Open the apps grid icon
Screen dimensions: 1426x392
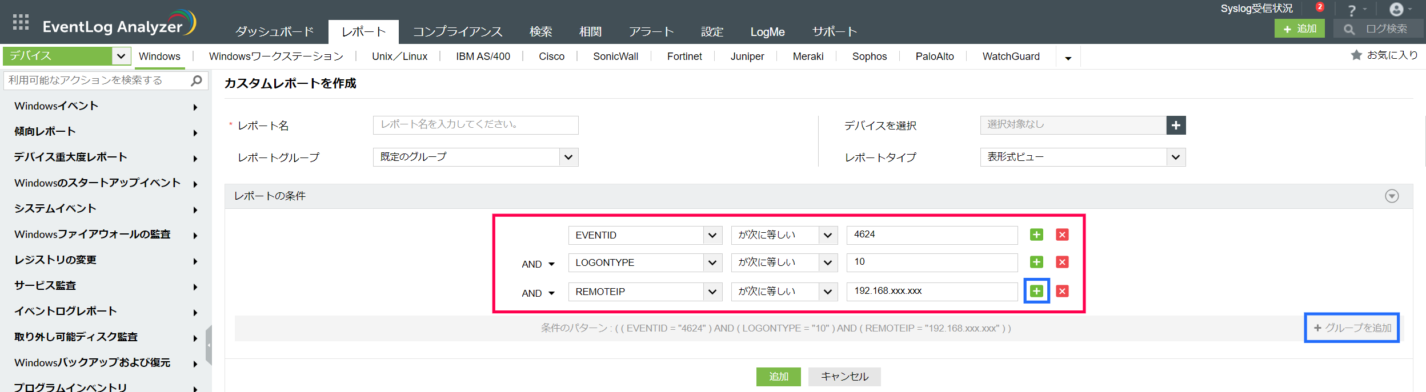coord(21,22)
